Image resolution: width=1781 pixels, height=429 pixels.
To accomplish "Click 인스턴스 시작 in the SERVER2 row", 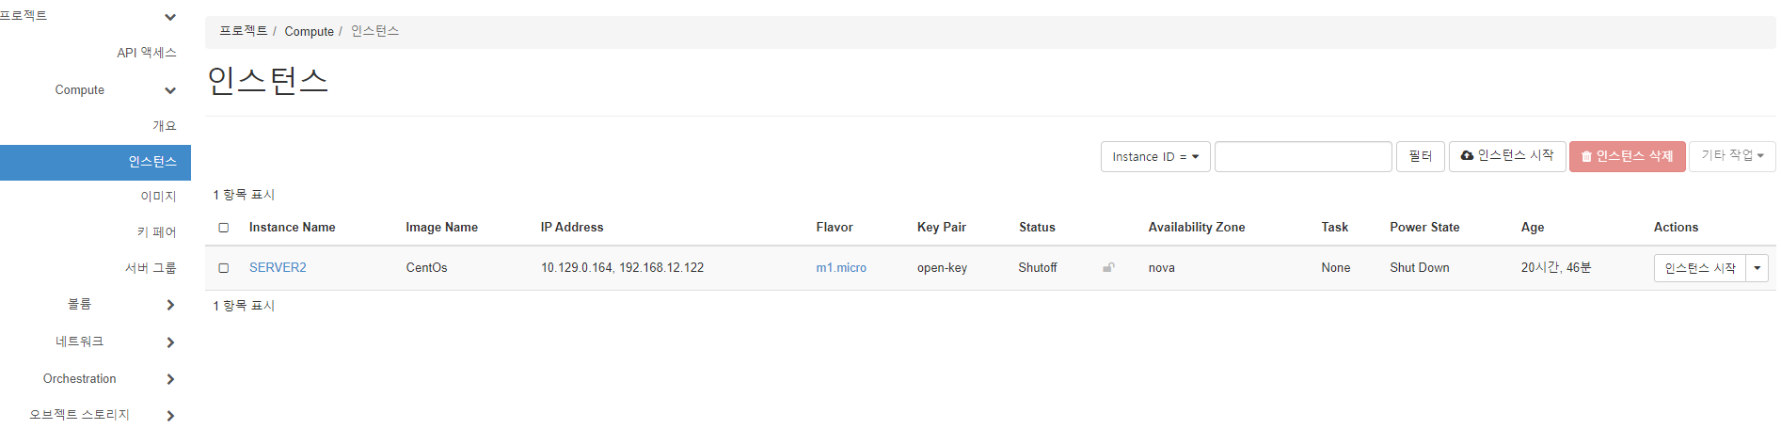I will click(x=1699, y=268).
